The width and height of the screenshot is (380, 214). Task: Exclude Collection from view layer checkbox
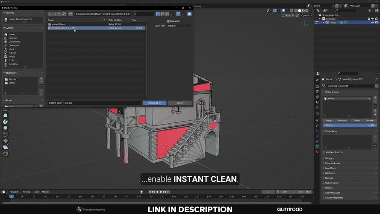click(369, 19)
